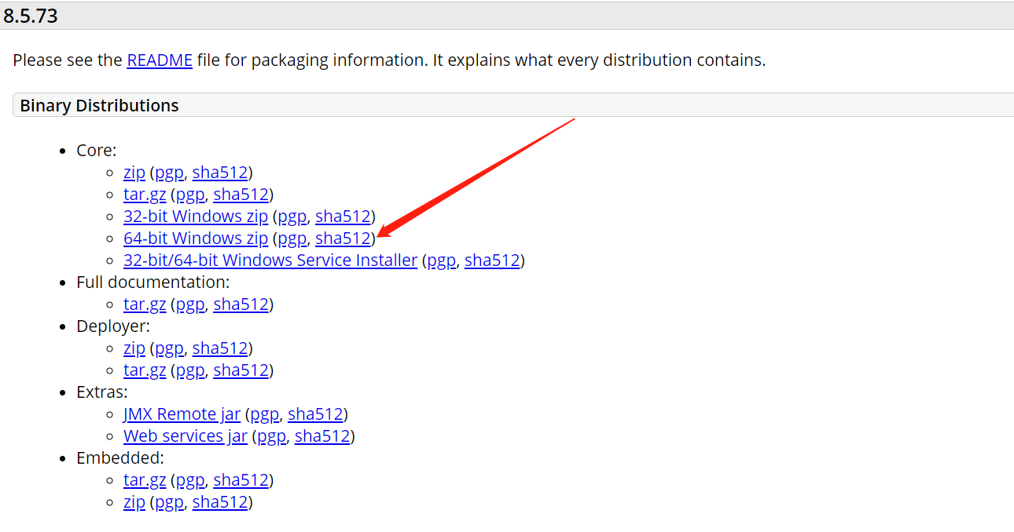Click the 32-bit Windows zip link
1014x532 pixels.
coord(196,217)
